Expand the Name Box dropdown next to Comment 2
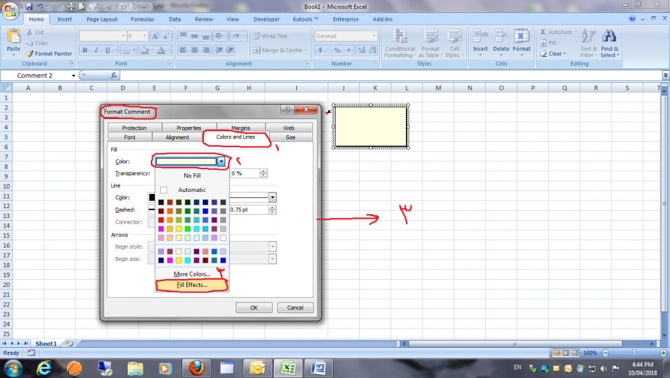The image size is (670, 378). (73, 76)
